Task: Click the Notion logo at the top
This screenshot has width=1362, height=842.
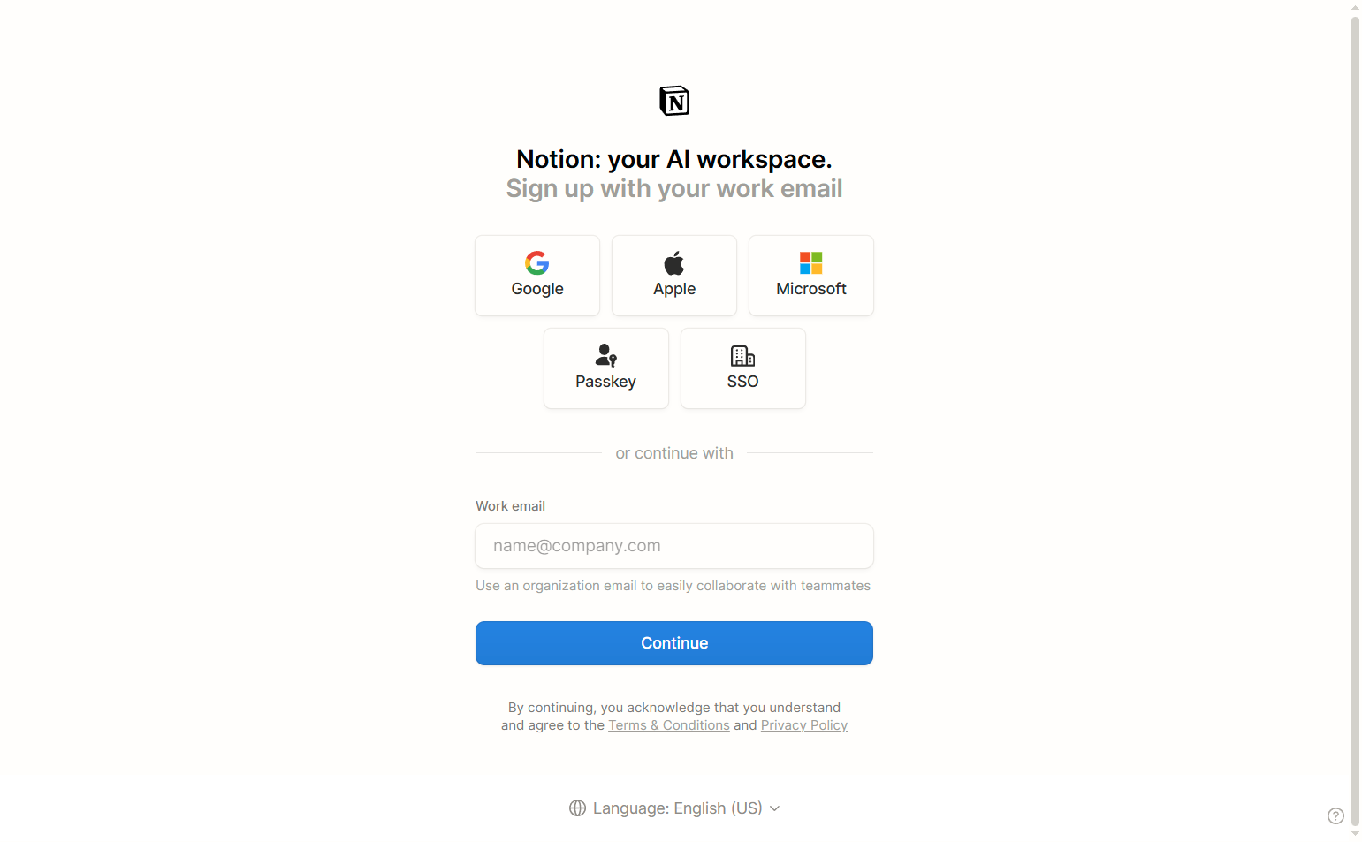Action: click(674, 100)
